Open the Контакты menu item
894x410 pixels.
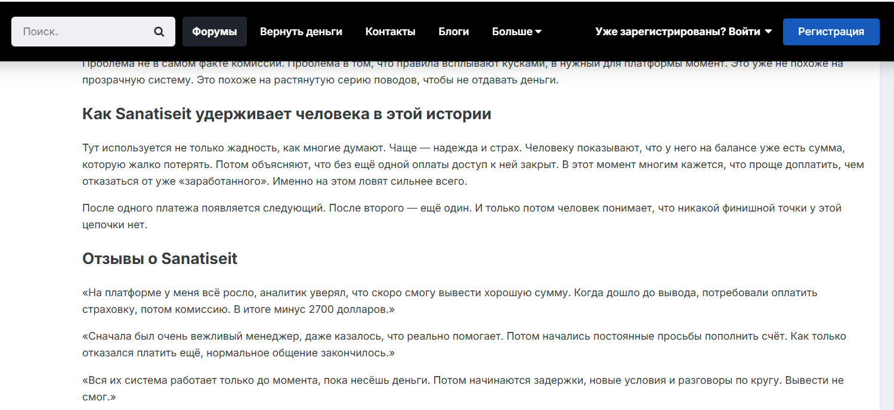click(x=391, y=32)
